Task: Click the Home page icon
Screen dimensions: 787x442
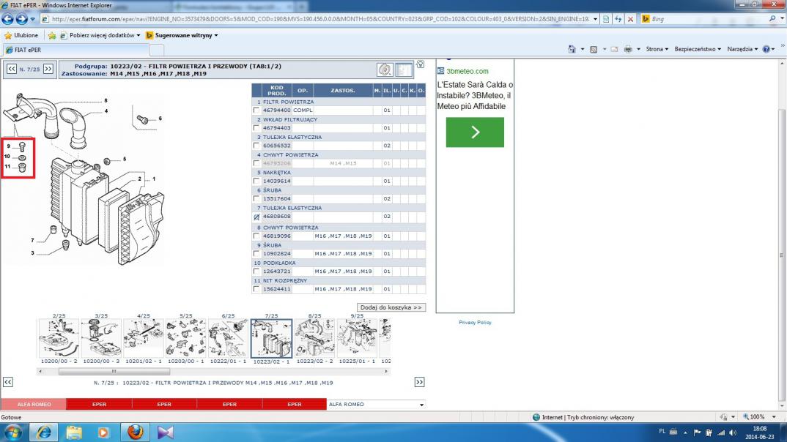Action: [572, 49]
